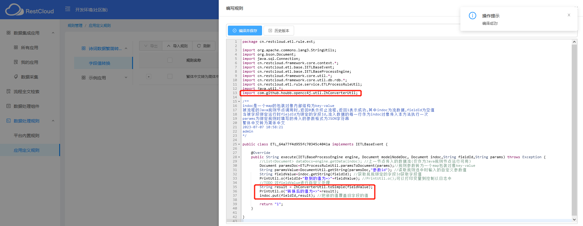Collapse the 数据处理规则 chevron
Viewport: 583px width, 226px height.
pyautogui.click(x=53, y=121)
